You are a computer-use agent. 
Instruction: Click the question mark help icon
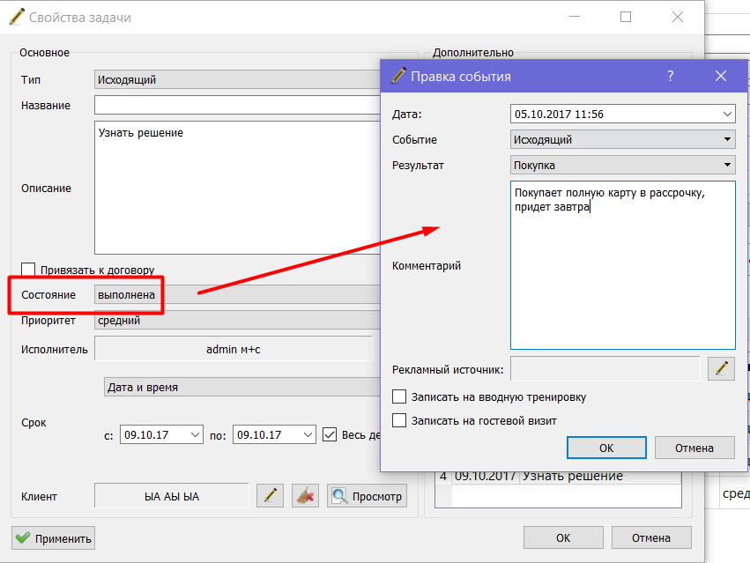coord(671,76)
